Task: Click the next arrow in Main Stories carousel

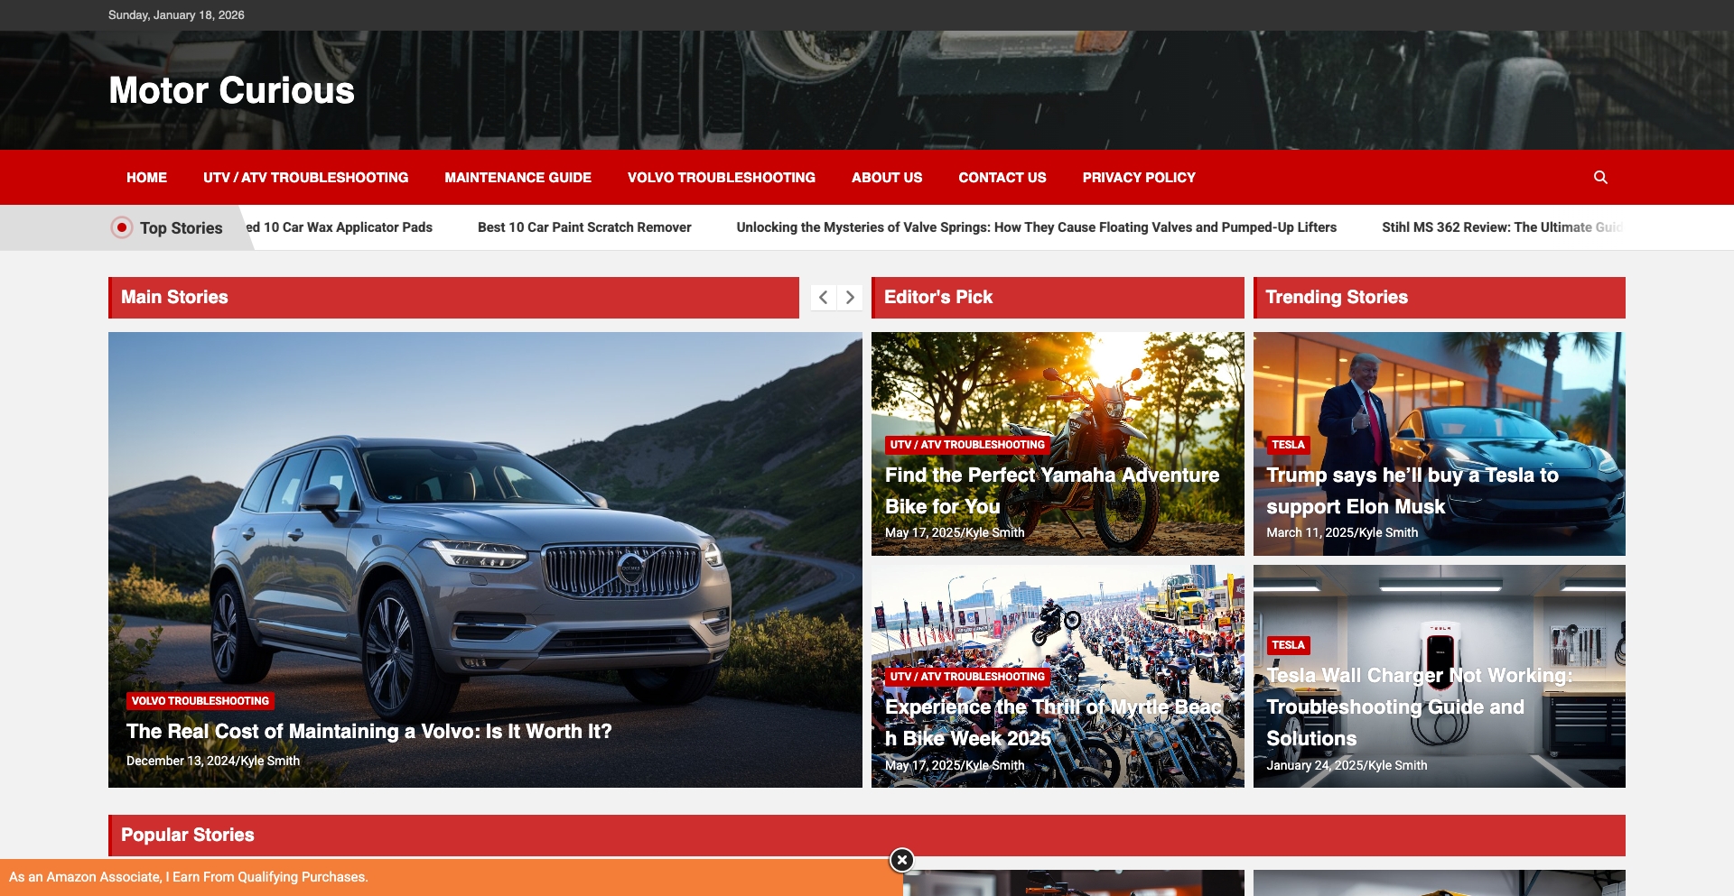Action: [x=849, y=297]
